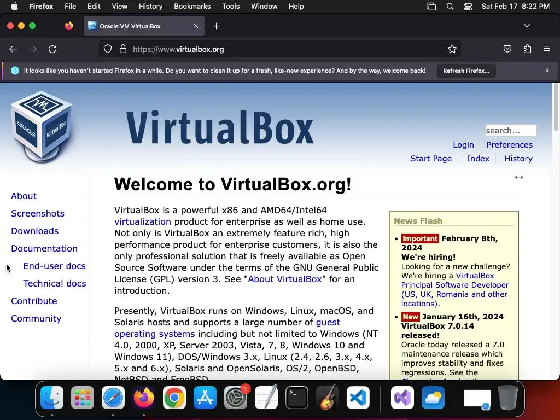Click the VirtualBox cube logo
This screenshot has width=560, height=420.
42,127
